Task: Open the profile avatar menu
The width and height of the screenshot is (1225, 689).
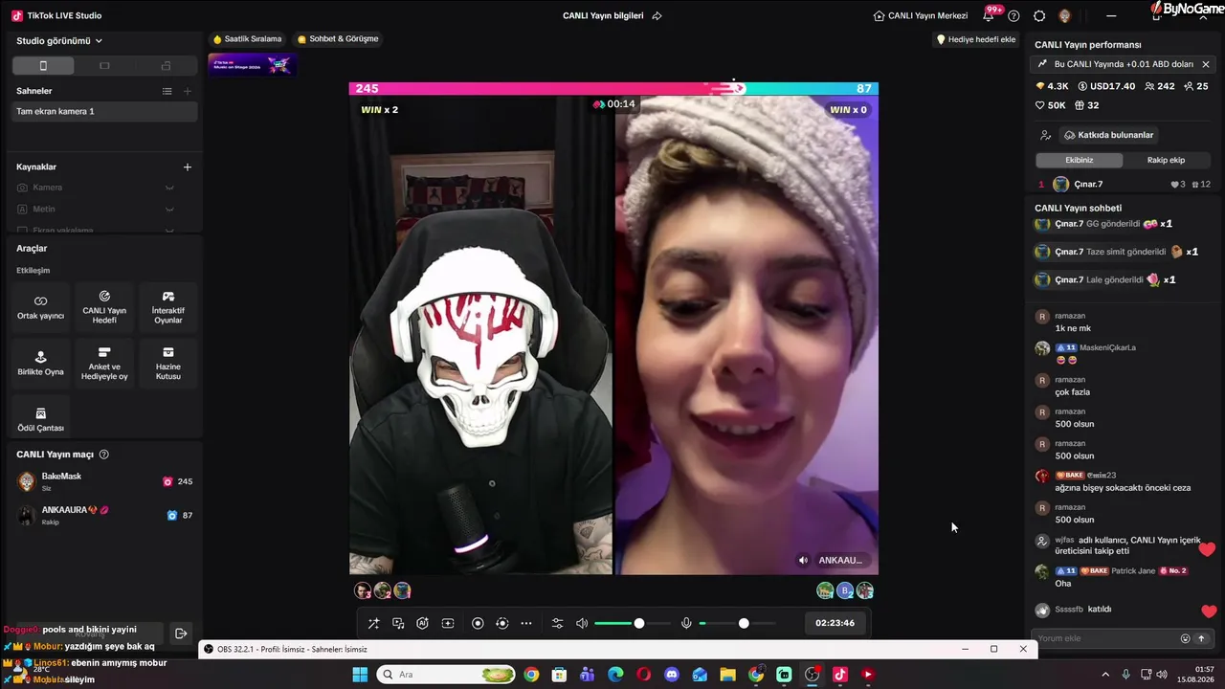Action: (x=1064, y=15)
